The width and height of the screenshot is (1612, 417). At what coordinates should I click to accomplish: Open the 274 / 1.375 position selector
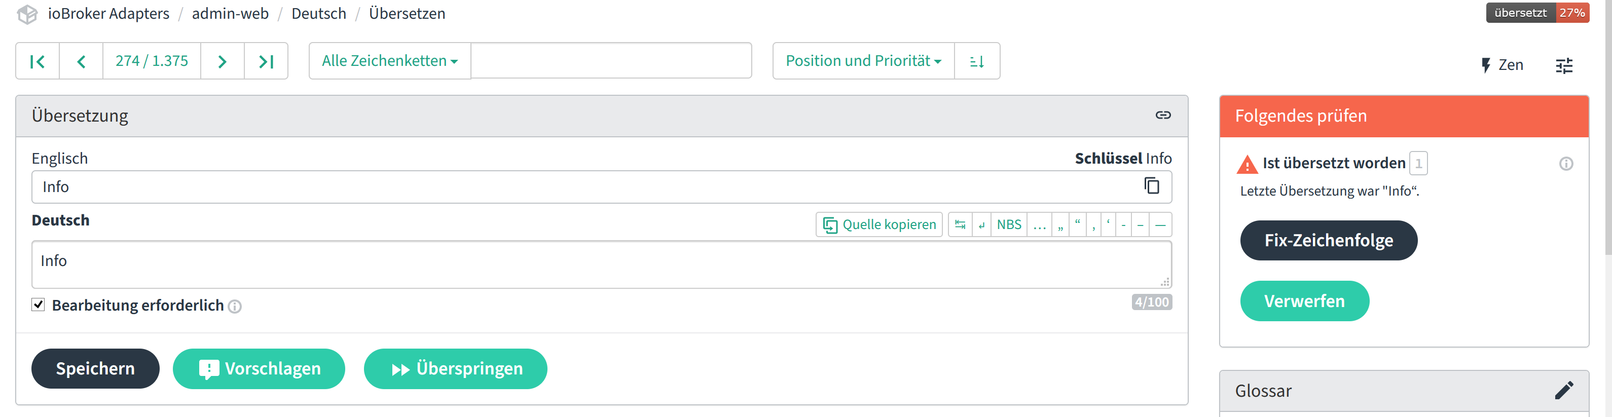[152, 61]
